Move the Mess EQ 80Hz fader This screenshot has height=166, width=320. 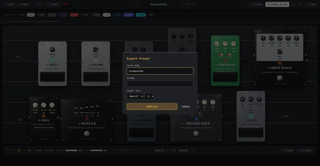coord(76,108)
